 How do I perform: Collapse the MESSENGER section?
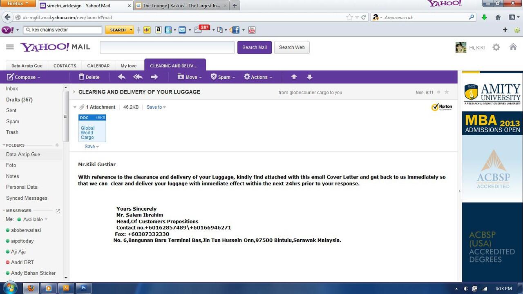[x=4, y=211]
